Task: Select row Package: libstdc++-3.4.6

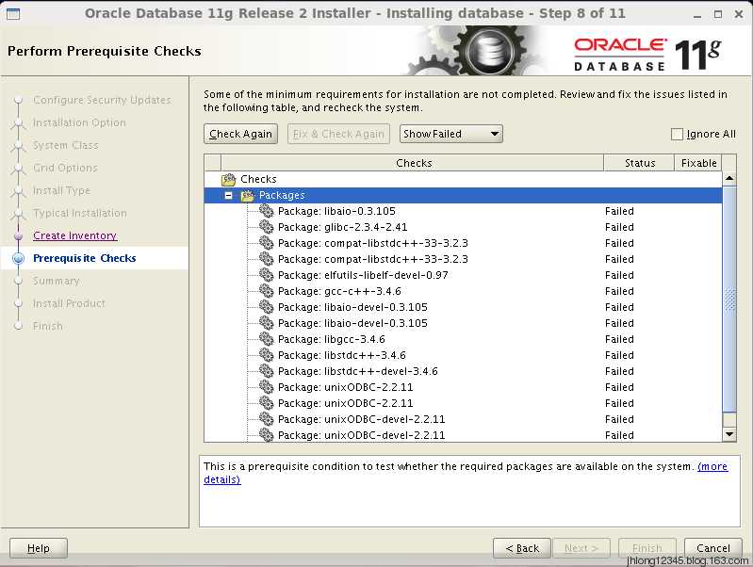Action: point(463,355)
